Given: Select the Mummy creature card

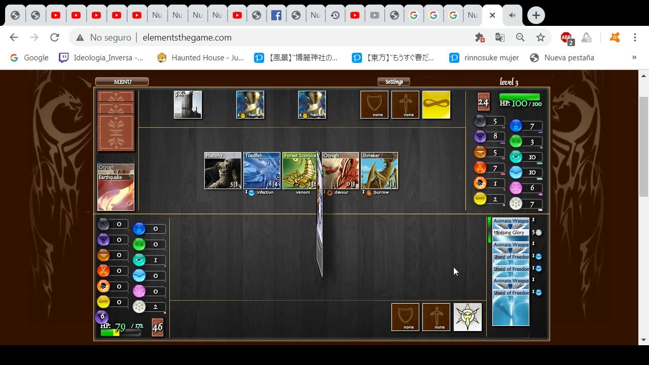Looking at the screenshot, I should [x=223, y=171].
